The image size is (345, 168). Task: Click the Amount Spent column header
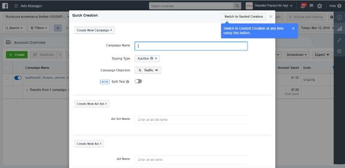tap(288, 67)
